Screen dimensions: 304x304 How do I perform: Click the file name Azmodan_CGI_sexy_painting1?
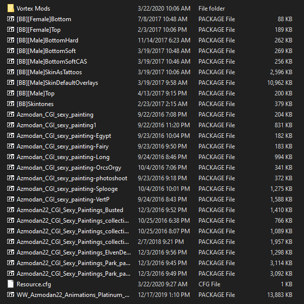tap(57, 125)
